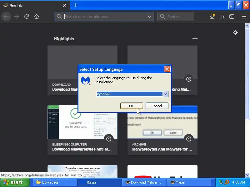Screen dimensions: 250x187
Task: Click the BLEEPINGCOMPUTER source label
Action: (69, 144)
